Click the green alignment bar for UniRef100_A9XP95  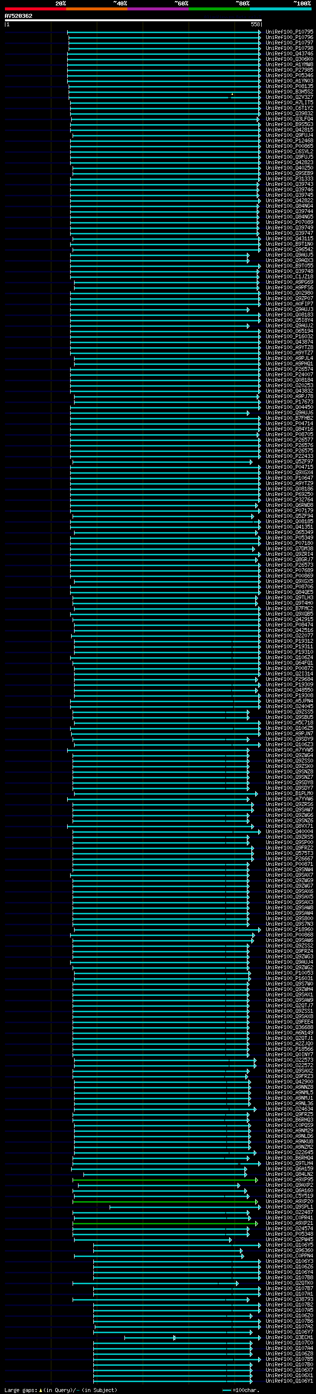click(165, 1180)
